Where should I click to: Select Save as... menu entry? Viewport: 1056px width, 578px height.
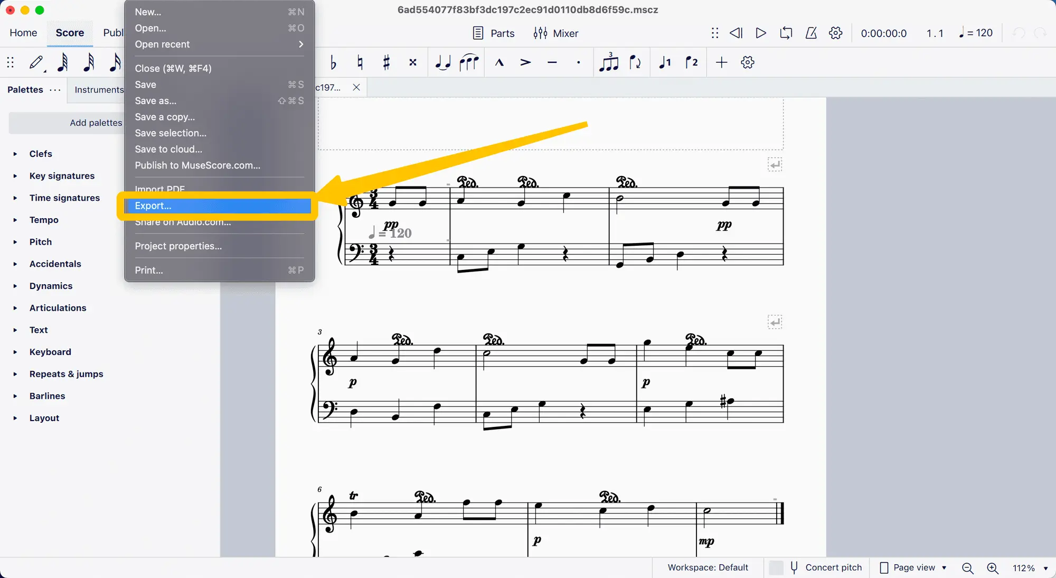[x=219, y=101]
